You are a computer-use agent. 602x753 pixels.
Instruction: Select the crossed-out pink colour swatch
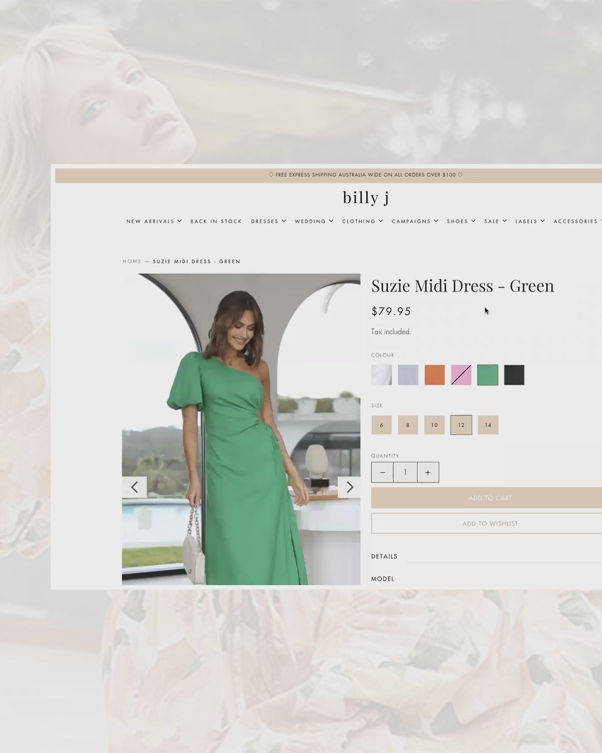[x=461, y=375]
